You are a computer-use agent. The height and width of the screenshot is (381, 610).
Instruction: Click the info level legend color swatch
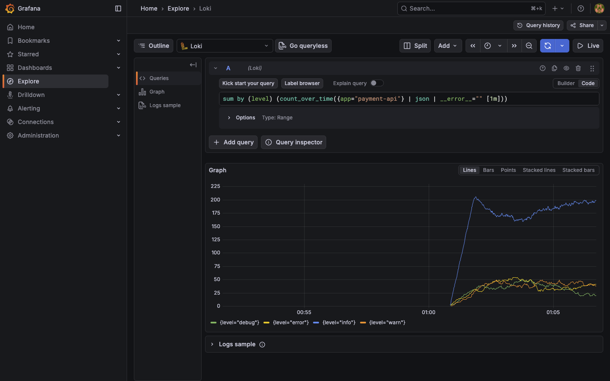coord(316,323)
